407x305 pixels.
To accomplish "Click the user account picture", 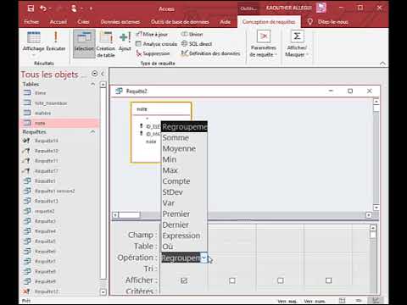I will click(321, 8).
